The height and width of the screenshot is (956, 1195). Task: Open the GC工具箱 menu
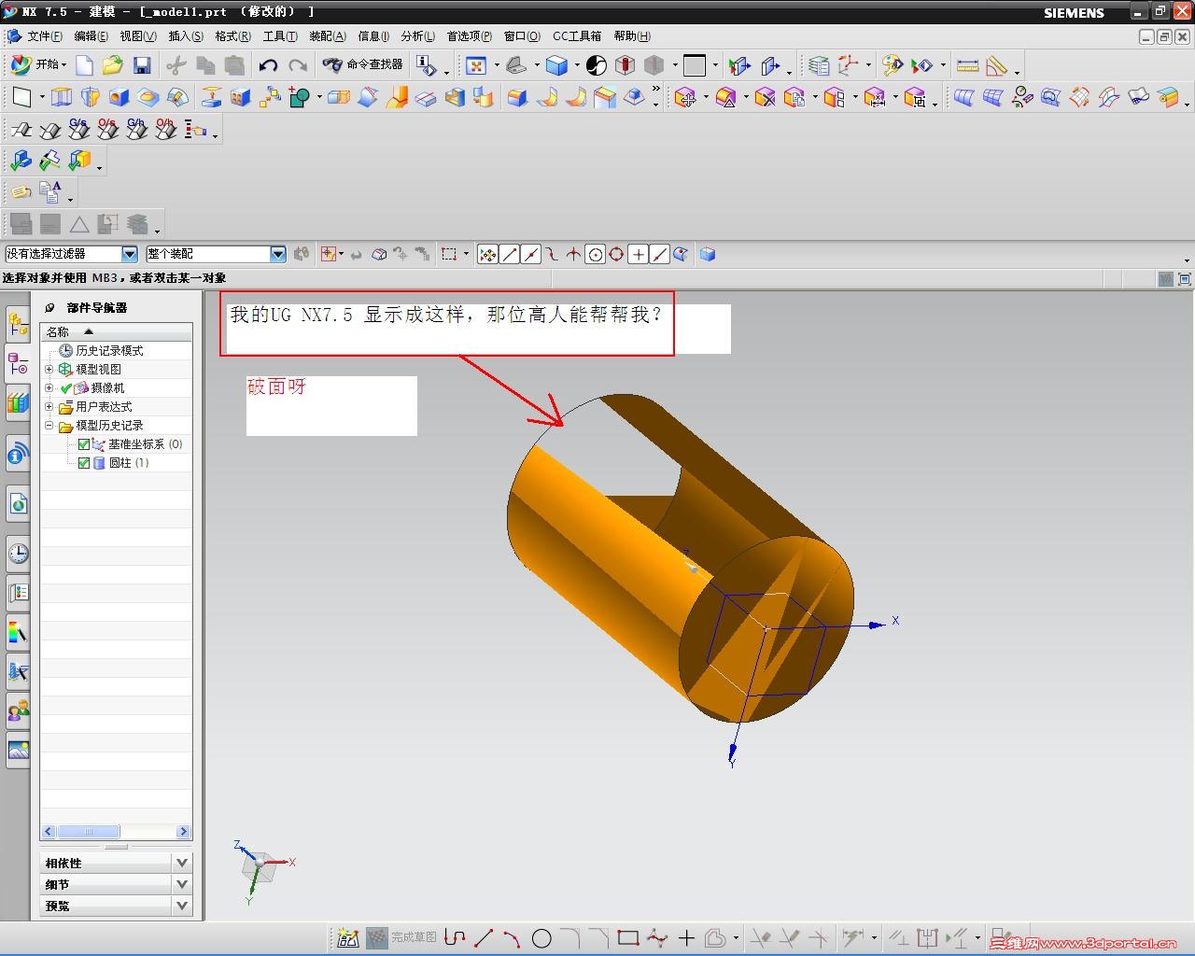coord(577,36)
